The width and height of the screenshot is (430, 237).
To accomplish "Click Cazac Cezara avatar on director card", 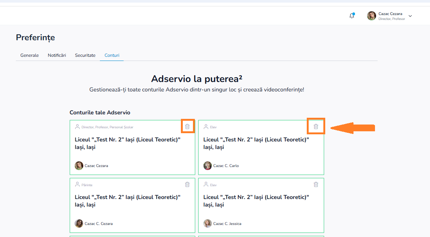I will 79,166.
